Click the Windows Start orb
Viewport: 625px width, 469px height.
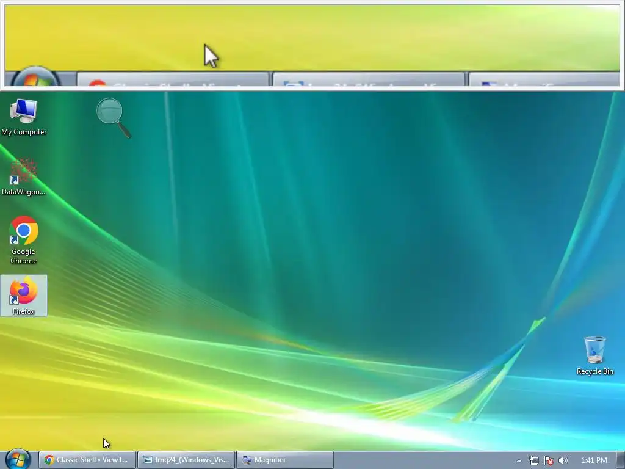pyautogui.click(x=18, y=459)
